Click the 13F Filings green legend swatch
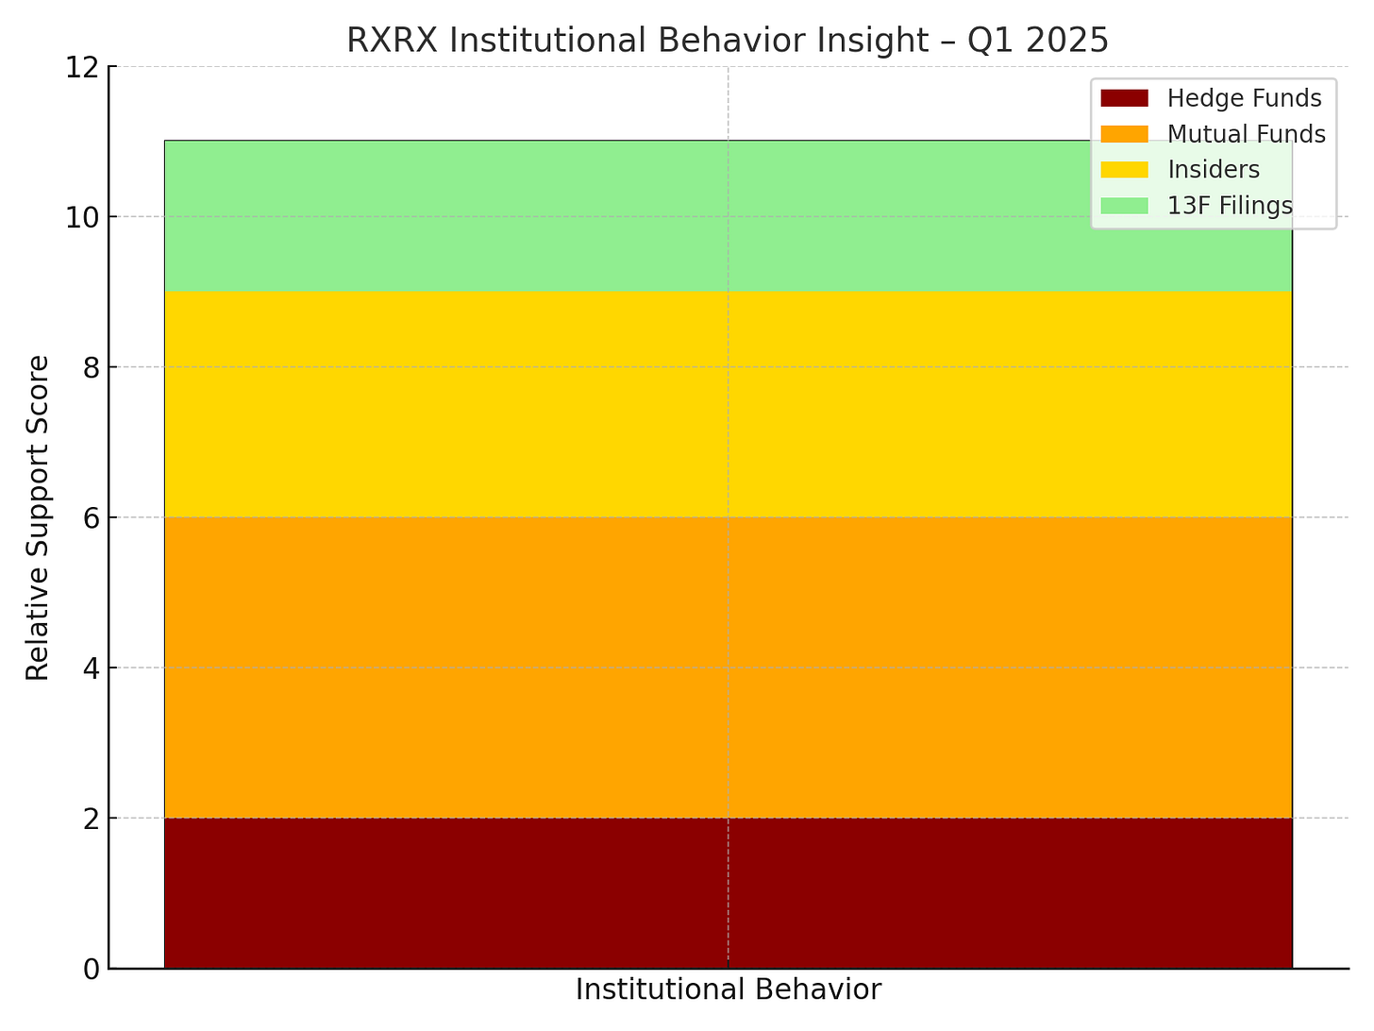The width and height of the screenshot is (1374, 1031). click(1124, 206)
